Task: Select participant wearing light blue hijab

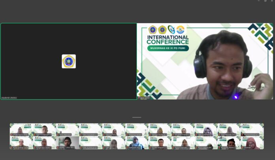Action: coord(137,143)
